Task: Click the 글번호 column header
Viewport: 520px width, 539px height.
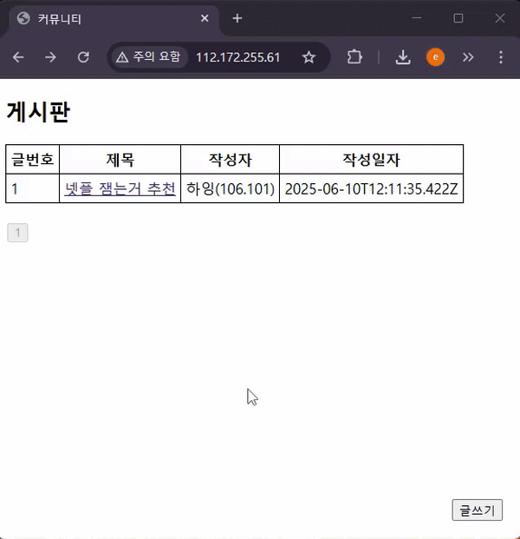Action: [33, 160]
